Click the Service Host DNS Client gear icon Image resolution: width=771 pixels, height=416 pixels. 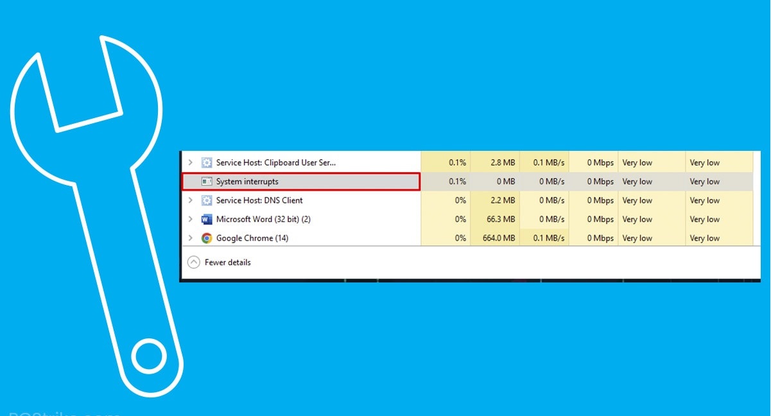coord(206,200)
